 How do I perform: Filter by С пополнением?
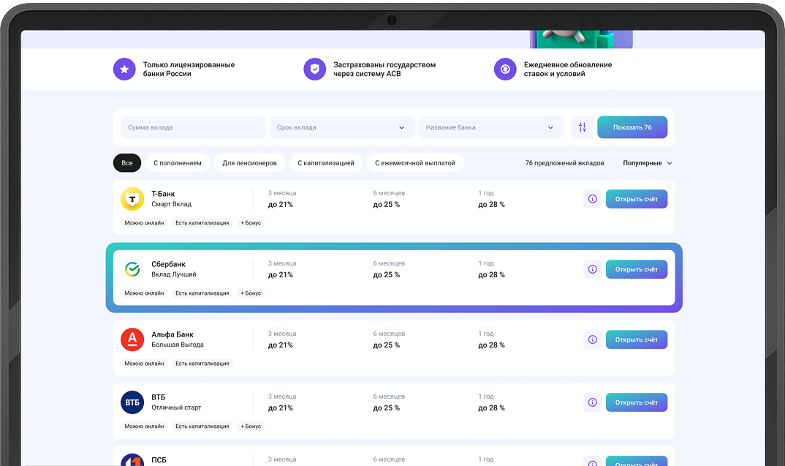(x=178, y=163)
